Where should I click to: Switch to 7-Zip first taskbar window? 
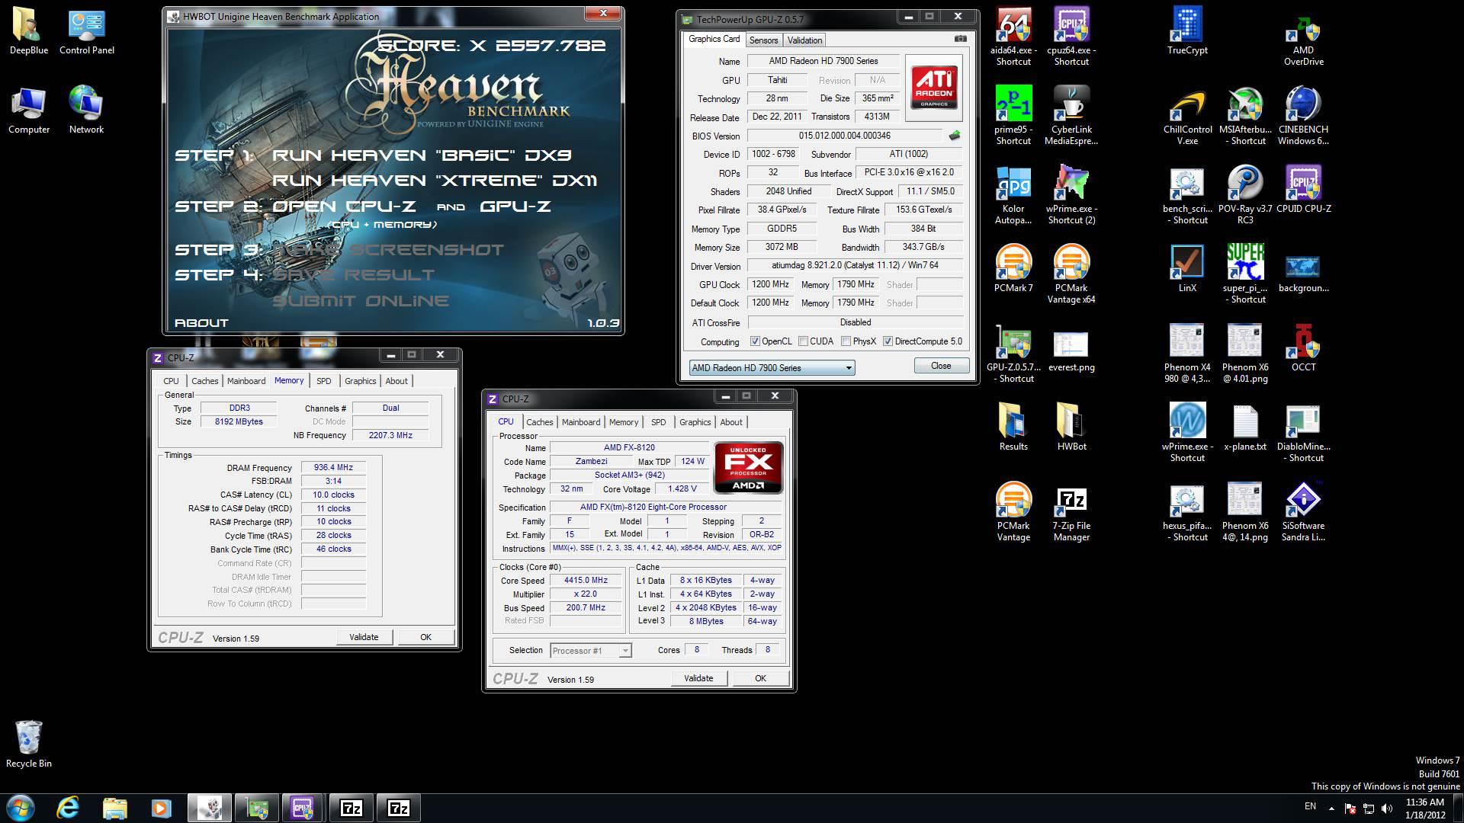[x=351, y=808]
